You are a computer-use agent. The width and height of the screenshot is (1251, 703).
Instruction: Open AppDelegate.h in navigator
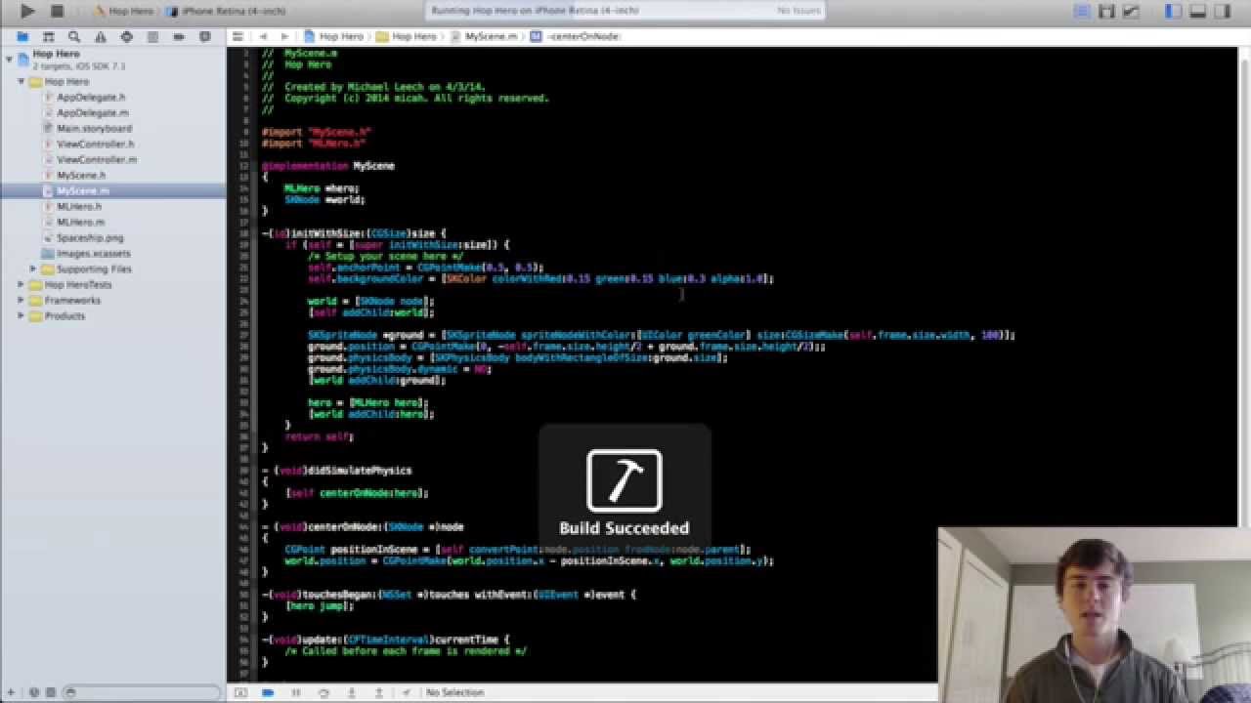pyautogui.click(x=90, y=98)
